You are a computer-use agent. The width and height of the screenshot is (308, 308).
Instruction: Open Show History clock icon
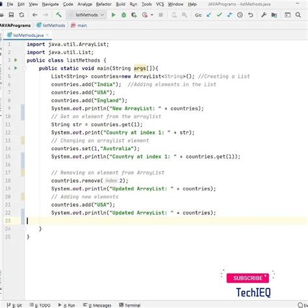pos(240,15)
